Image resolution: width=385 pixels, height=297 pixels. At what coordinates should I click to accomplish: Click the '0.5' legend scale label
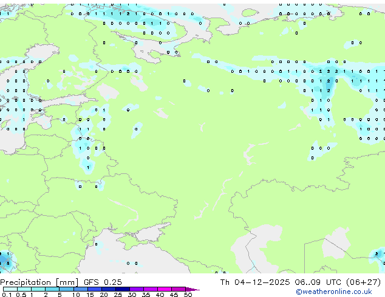(21, 295)
